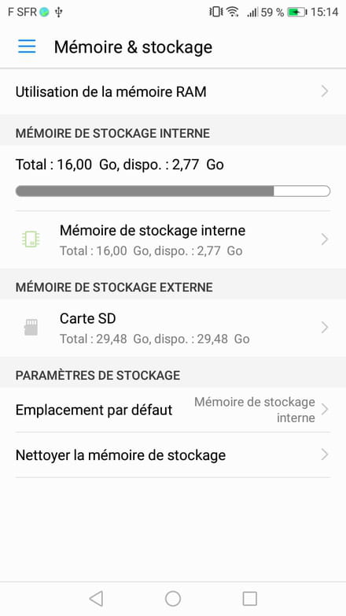
Task: Tap the internal storage chip icon
Action: click(31, 239)
